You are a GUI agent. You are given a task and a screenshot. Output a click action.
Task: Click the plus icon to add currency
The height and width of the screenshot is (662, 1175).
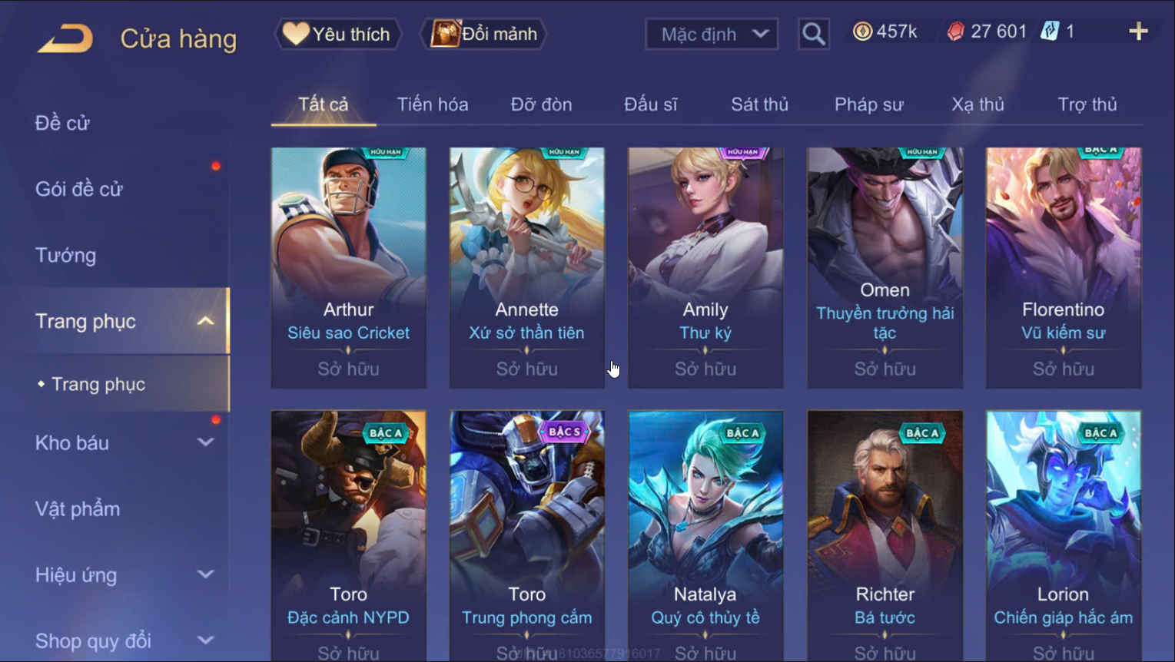(1138, 31)
